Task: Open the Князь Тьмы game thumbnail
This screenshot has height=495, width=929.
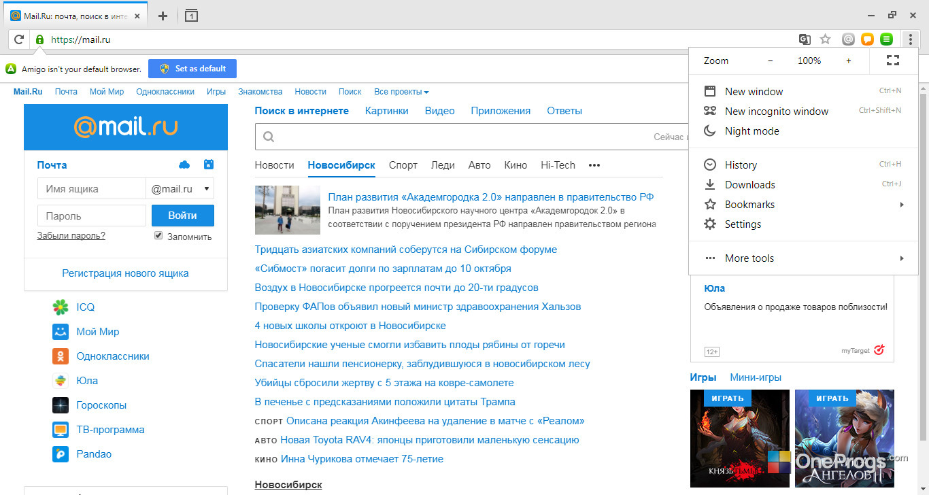Action: coord(740,439)
